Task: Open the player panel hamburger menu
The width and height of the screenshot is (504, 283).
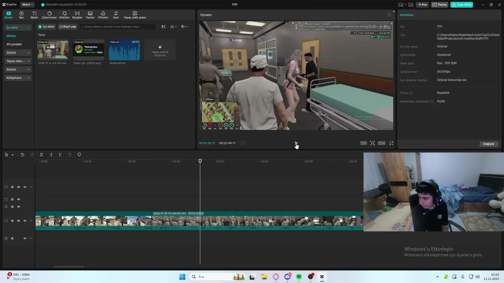Action: click(x=389, y=15)
